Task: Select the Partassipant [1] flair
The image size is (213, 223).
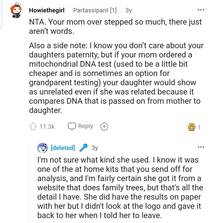Action: 95,10
